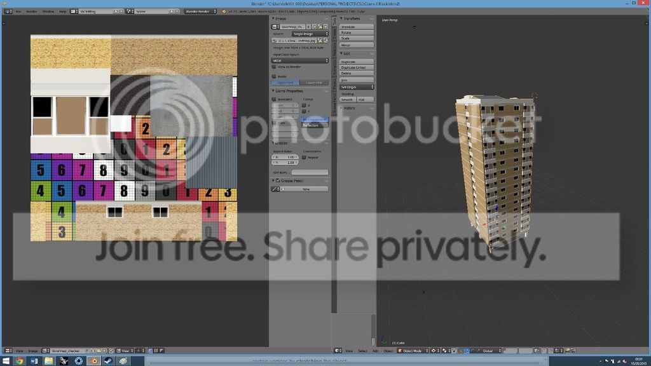Open the Object menu in 3D view header
Screen dimensions: 651x366
click(388, 351)
